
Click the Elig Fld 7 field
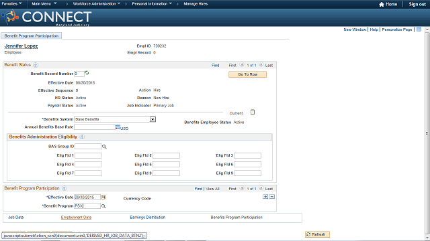coord(88,173)
